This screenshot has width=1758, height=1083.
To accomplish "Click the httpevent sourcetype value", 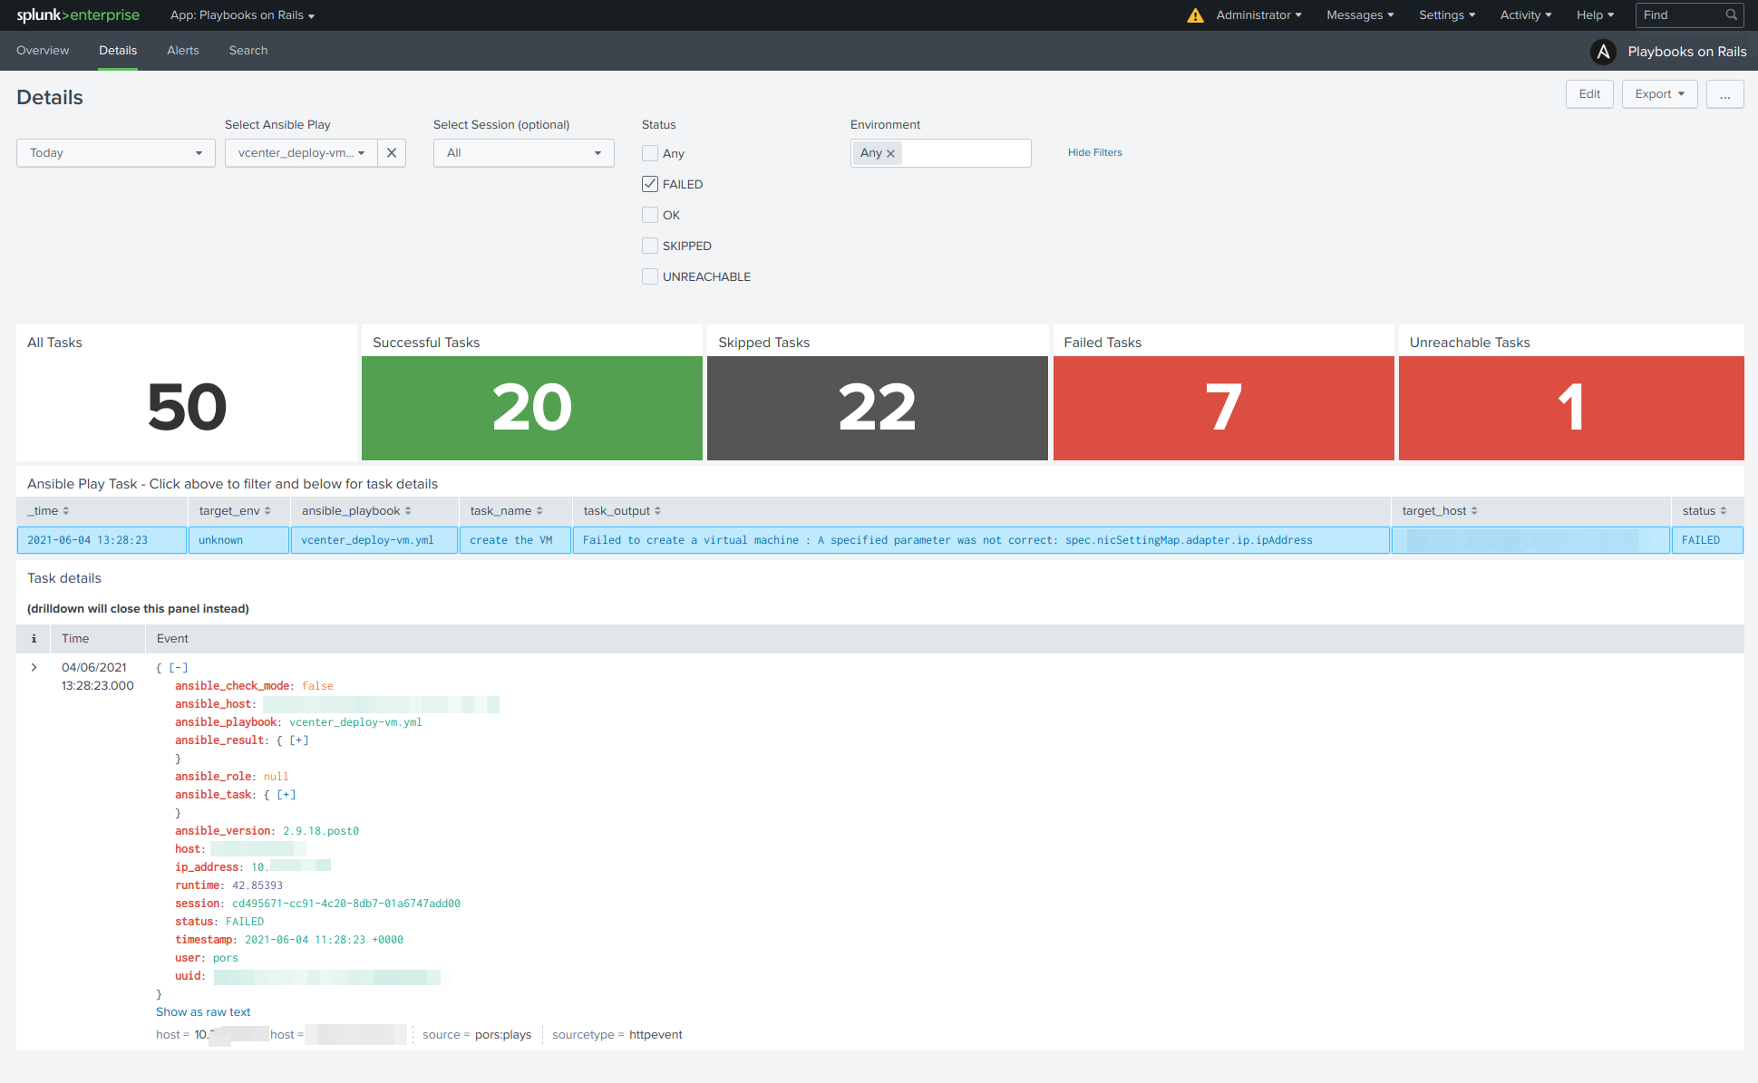I will pos(656,1035).
